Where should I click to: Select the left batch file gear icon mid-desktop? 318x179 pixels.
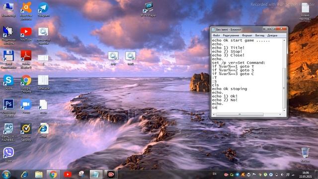[113, 59]
